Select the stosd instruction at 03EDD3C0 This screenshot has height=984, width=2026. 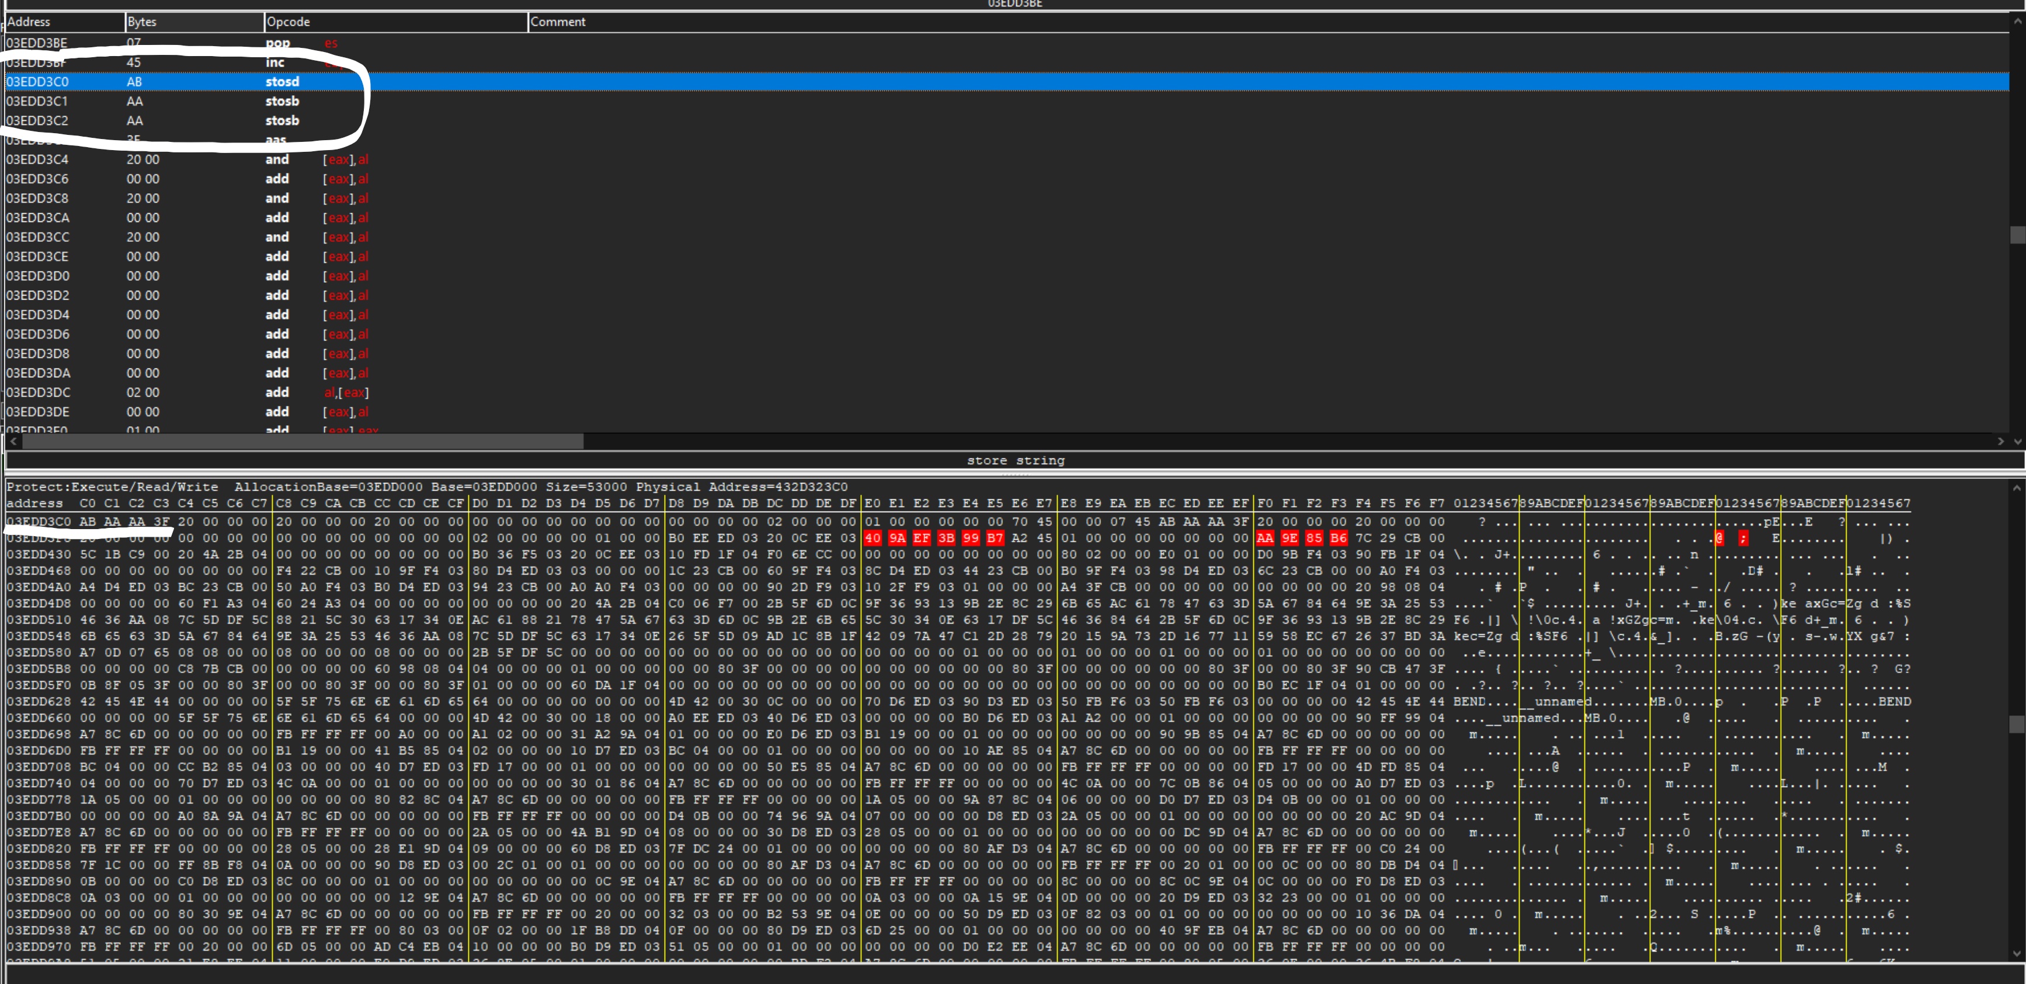[282, 82]
